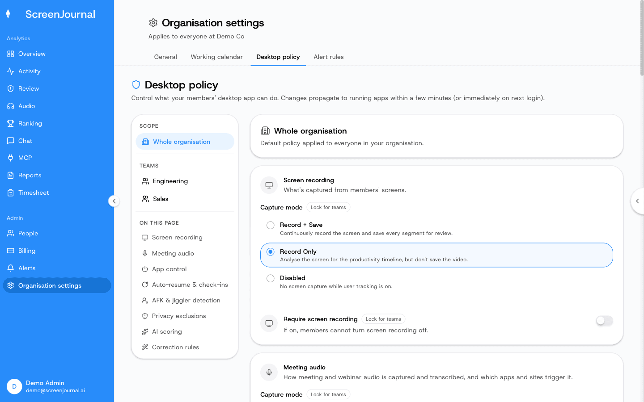The height and width of the screenshot is (402, 644).
Task: Collapse the left sidebar with chevron button
Action: pos(114,201)
